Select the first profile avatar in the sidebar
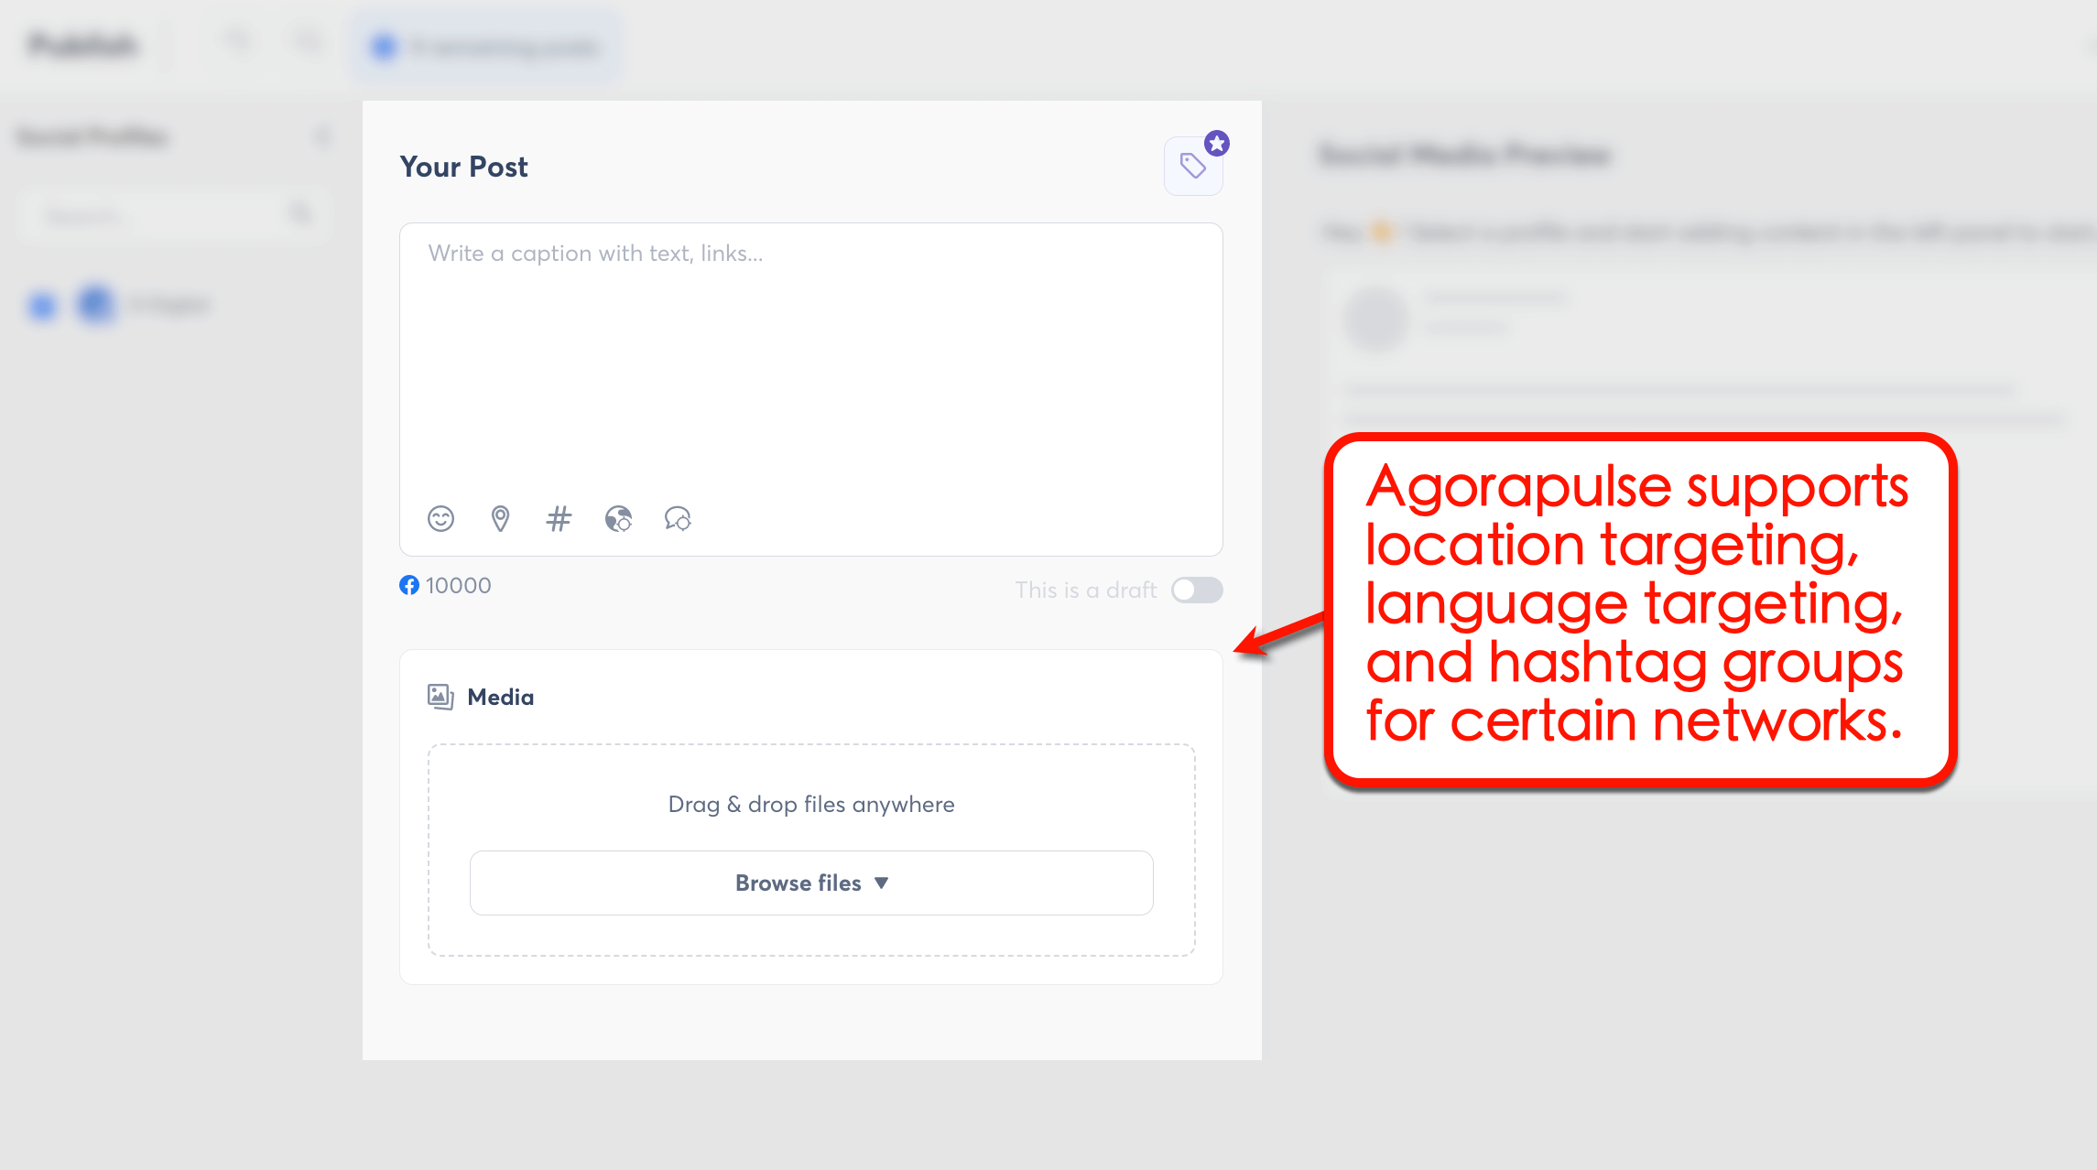This screenshot has height=1170, width=2097. pyautogui.click(x=40, y=305)
